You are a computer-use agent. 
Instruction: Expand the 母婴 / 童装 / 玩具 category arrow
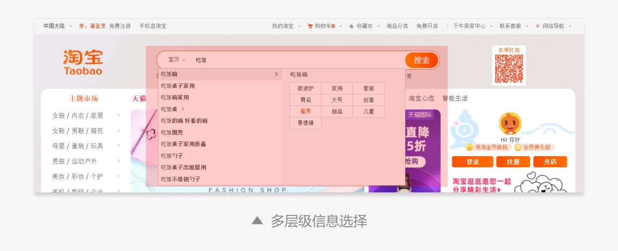click(x=118, y=146)
